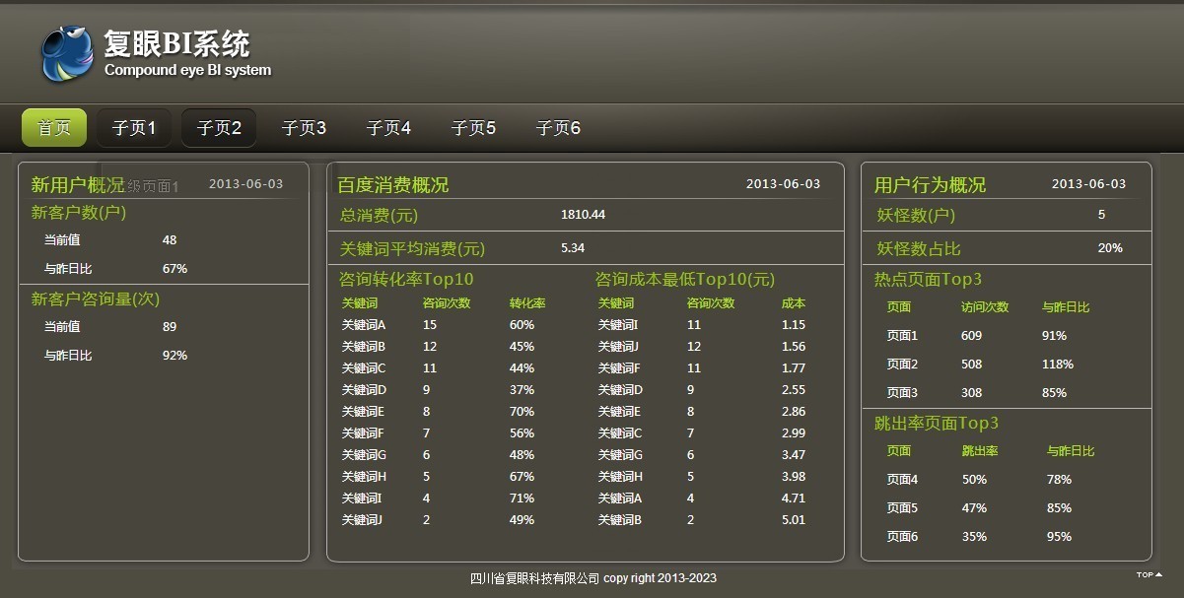This screenshot has height=598, width=1184.
Task: Click the 复眼BI系统 title text
Action: pyautogui.click(x=177, y=44)
